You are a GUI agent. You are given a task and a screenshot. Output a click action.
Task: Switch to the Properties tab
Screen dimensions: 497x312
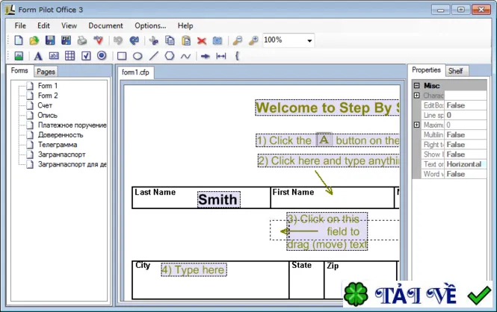pos(426,70)
